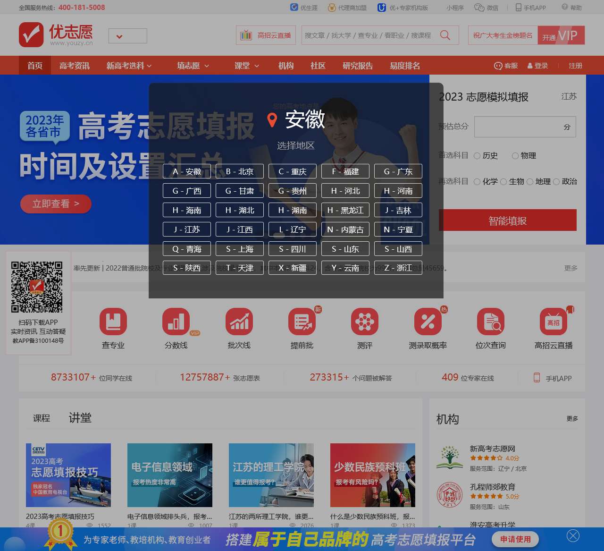This screenshot has width=604, height=551.
Task: Select the 测录取概率 probability tool
Action: (x=428, y=328)
